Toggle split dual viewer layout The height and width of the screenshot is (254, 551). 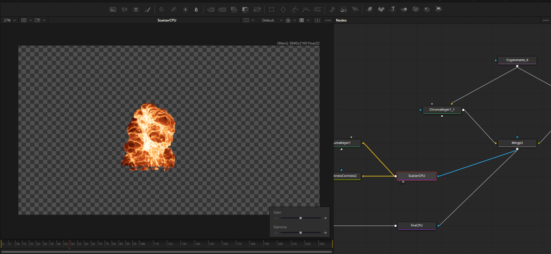coord(317,21)
